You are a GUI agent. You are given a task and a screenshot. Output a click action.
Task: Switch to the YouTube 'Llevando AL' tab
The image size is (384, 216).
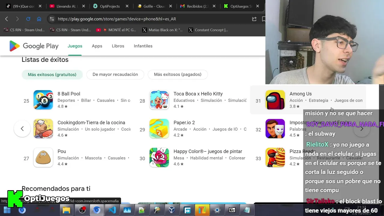coord(67,6)
